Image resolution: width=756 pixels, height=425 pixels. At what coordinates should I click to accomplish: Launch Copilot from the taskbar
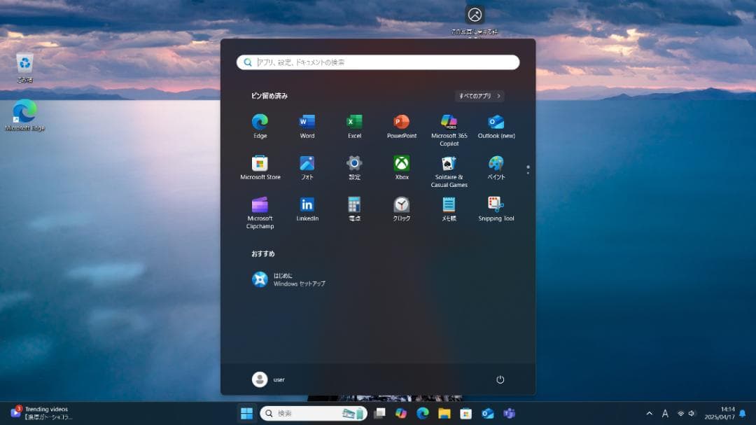(x=401, y=413)
